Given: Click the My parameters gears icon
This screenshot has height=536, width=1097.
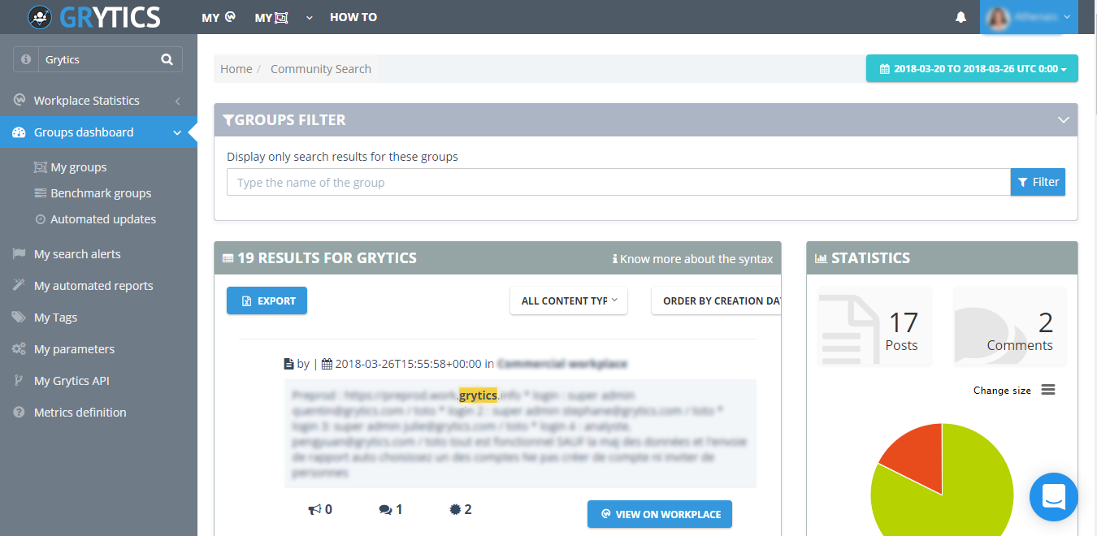Looking at the screenshot, I should (20, 349).
